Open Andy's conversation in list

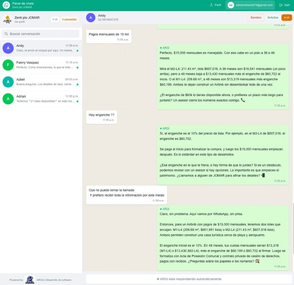[x=41, y=48]
